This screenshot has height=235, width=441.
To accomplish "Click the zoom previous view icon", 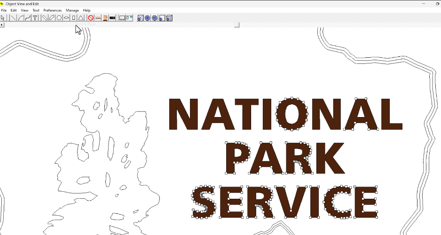I will coord(169,18).
